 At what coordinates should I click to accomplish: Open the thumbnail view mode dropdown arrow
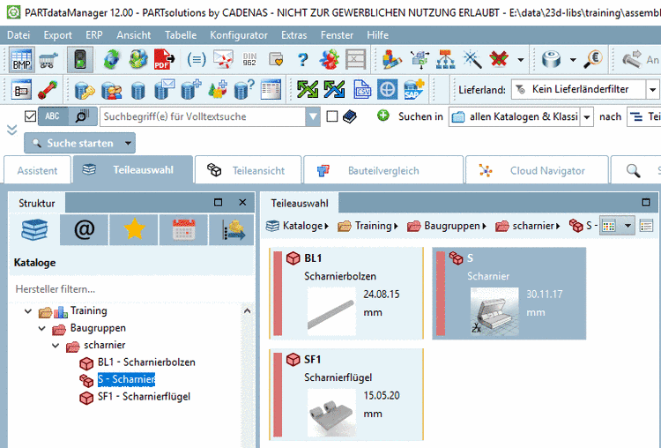628,226
